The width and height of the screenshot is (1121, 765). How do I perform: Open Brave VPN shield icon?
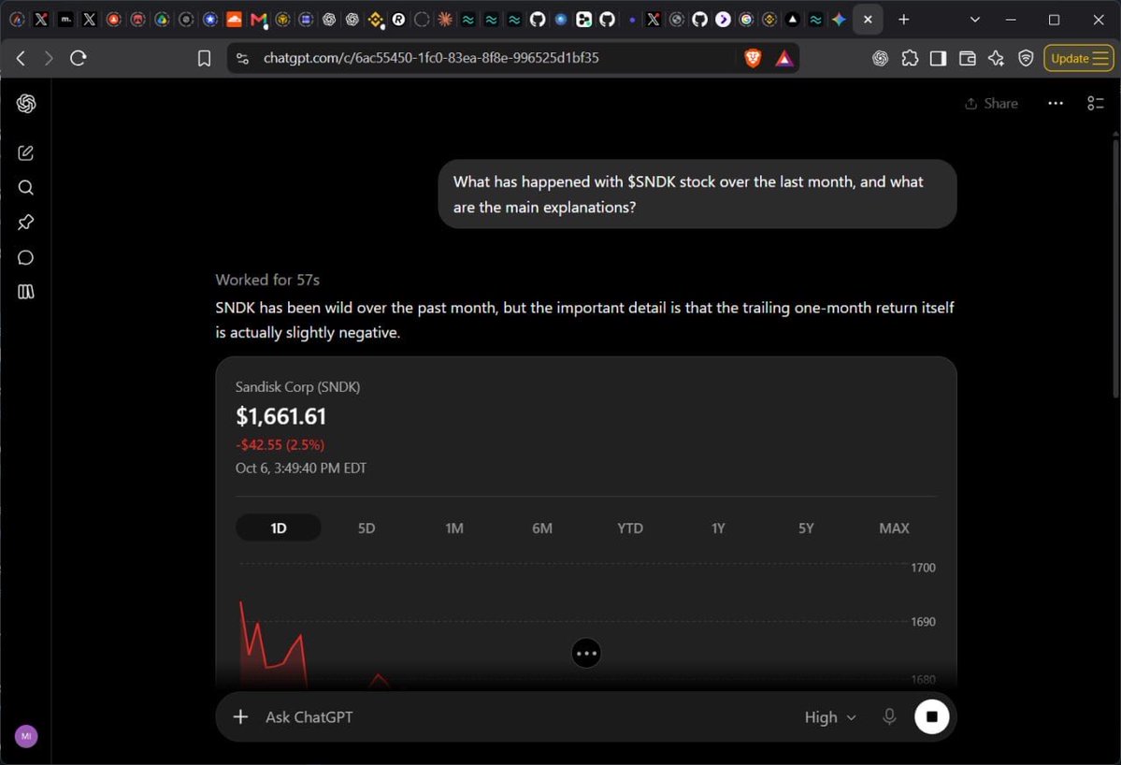click(1026, 59)
